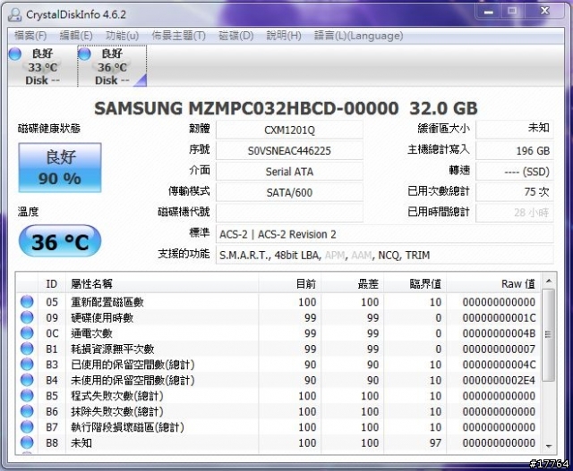The image size is (573, 471).
Task: Click status circle of attribute B1 row
Action: (27, 349)
